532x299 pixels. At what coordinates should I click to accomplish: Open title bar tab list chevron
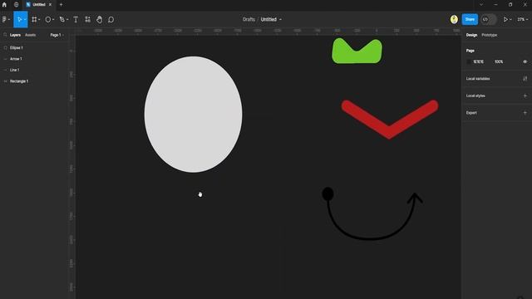coord(481,5)
